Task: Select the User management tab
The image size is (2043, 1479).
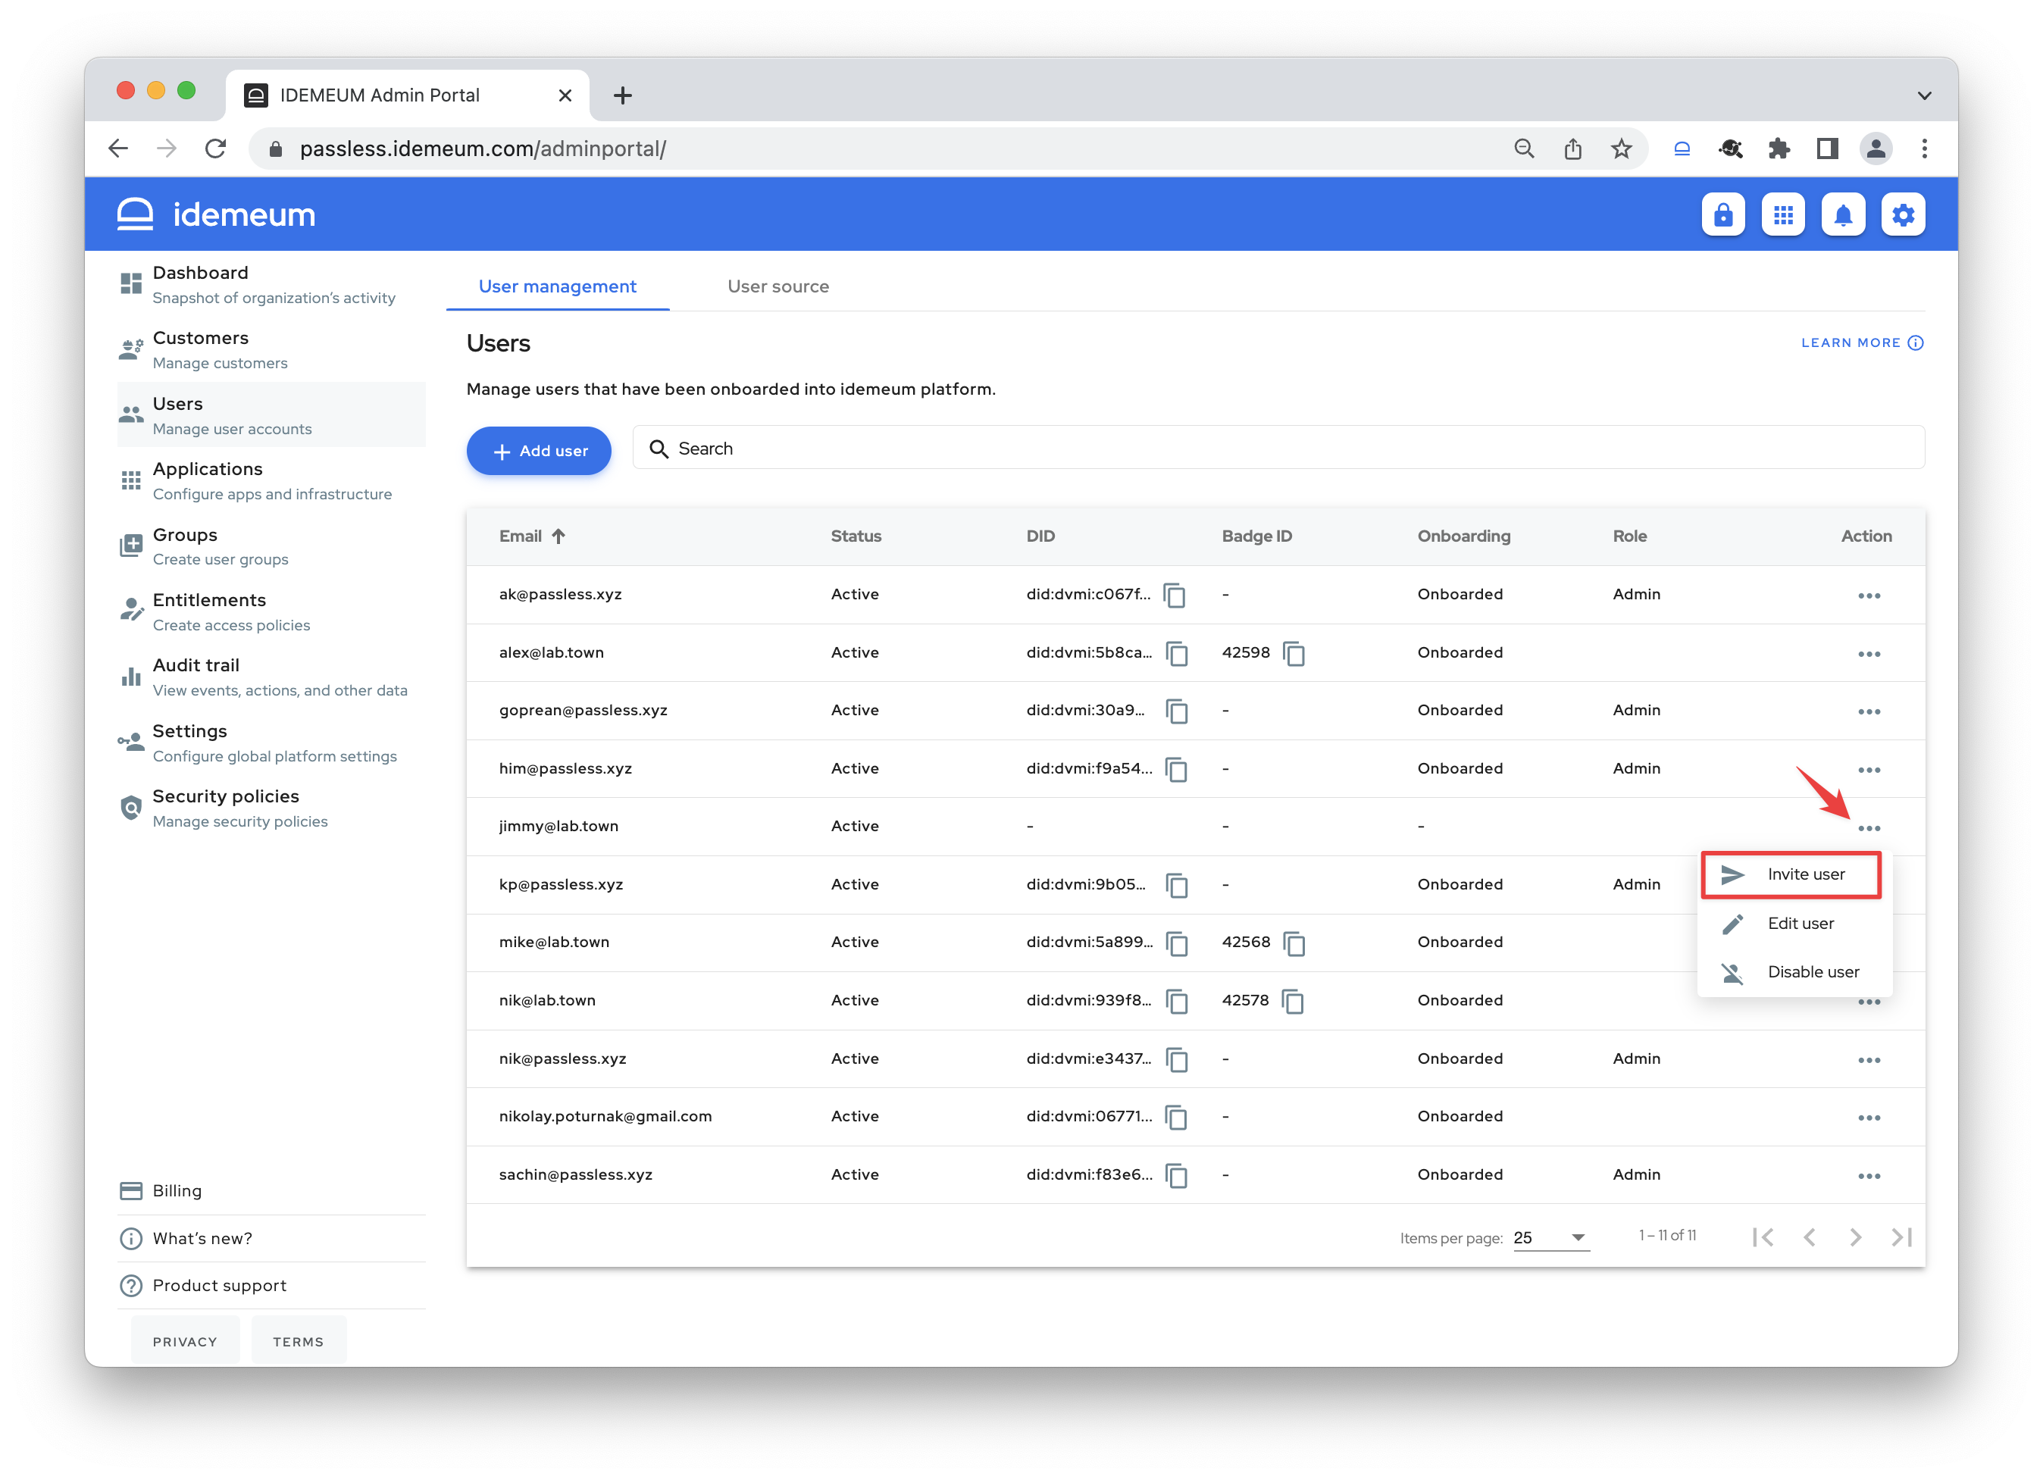Action: click(557, 286)
